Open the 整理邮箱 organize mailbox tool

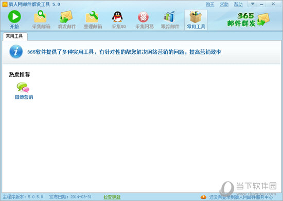(x=93, y=19)
